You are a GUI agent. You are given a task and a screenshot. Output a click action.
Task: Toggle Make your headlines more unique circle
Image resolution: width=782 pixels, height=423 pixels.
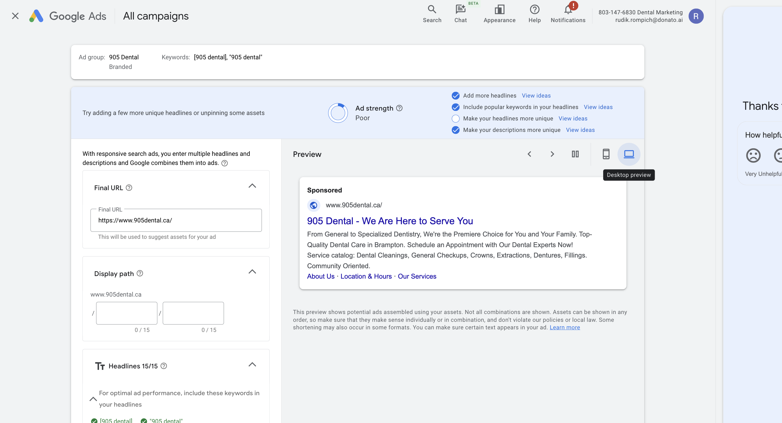tap(455, 118)
